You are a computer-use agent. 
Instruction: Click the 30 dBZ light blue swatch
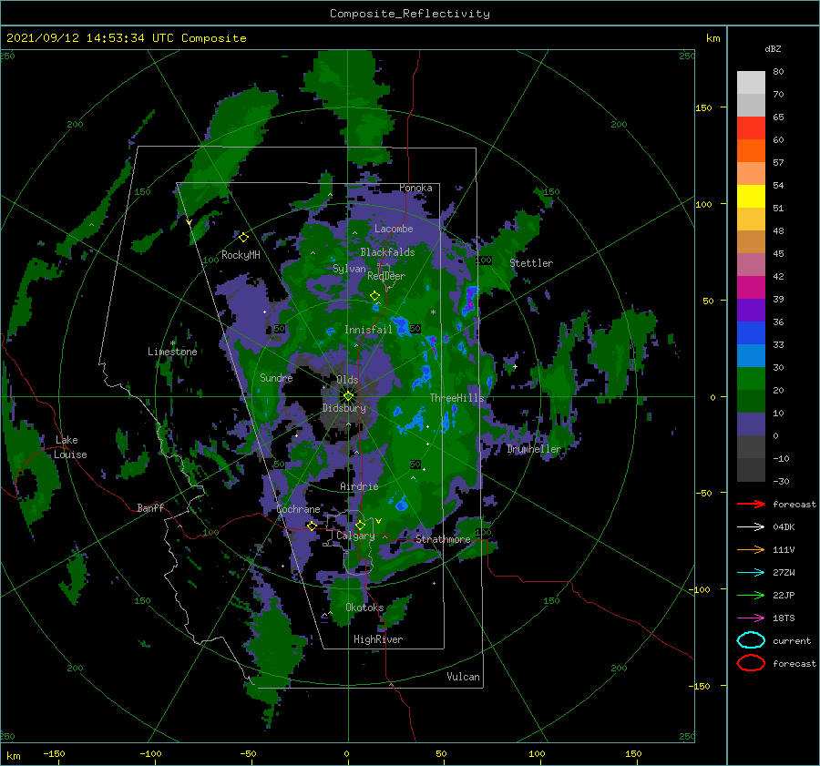pyautogui.click(x=751, y=356)
